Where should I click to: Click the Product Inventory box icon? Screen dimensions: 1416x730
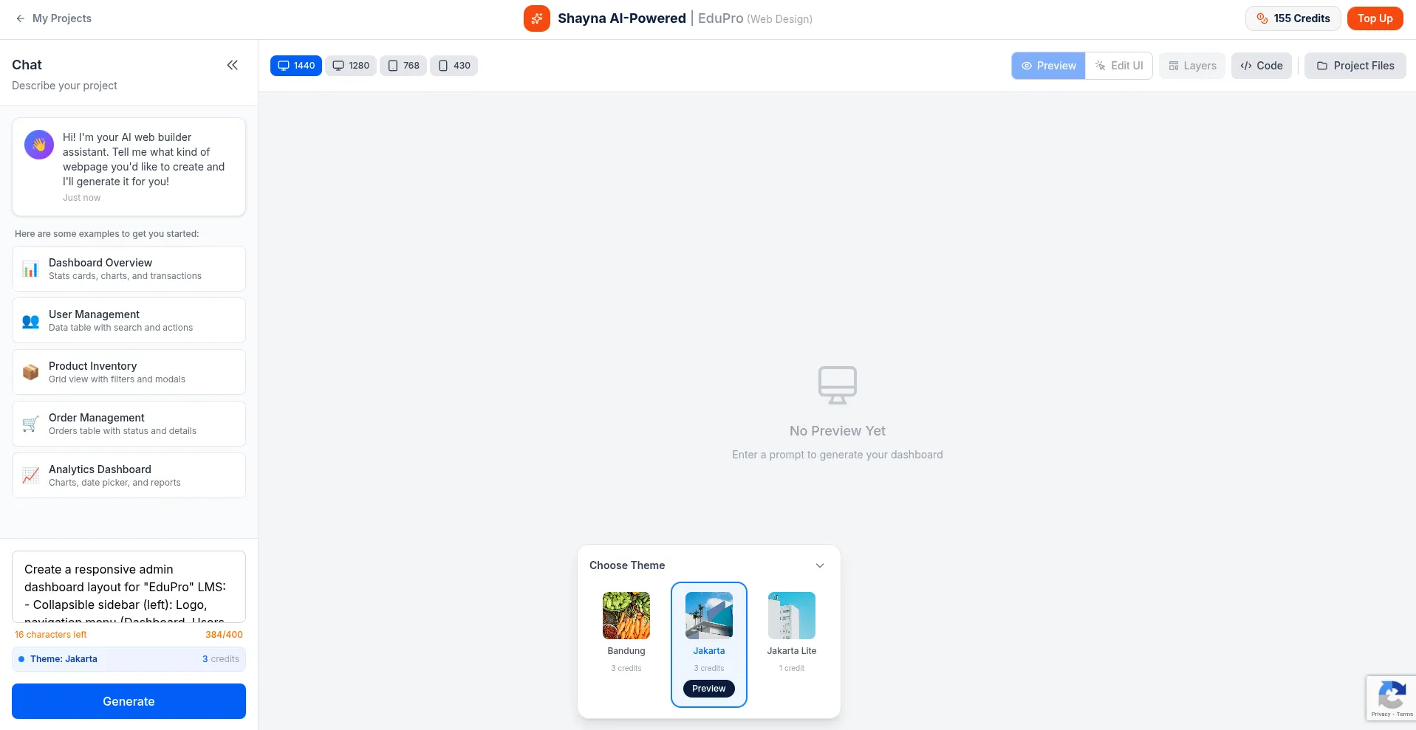[30, 372]
